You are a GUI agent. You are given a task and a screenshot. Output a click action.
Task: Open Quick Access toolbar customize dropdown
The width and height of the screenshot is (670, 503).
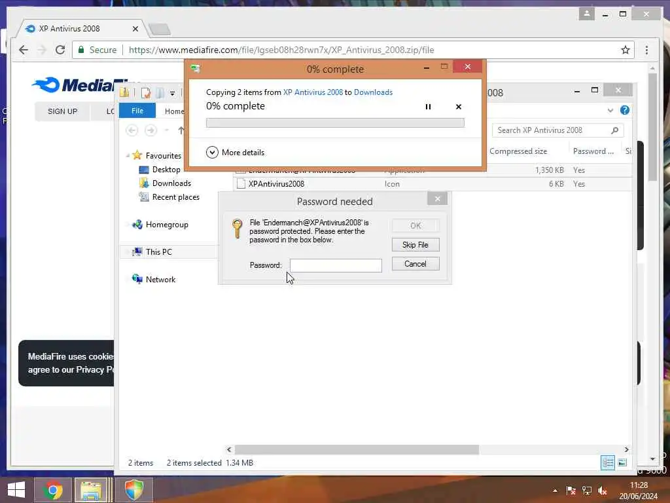pyautogui.click(x=172, y=93)
